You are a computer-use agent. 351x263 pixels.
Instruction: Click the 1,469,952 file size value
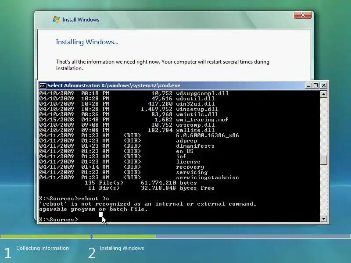pyautogui.click(x=157, y=109)
